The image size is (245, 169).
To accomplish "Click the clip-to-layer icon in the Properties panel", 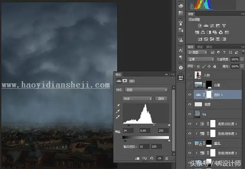I will coord(137,159).
